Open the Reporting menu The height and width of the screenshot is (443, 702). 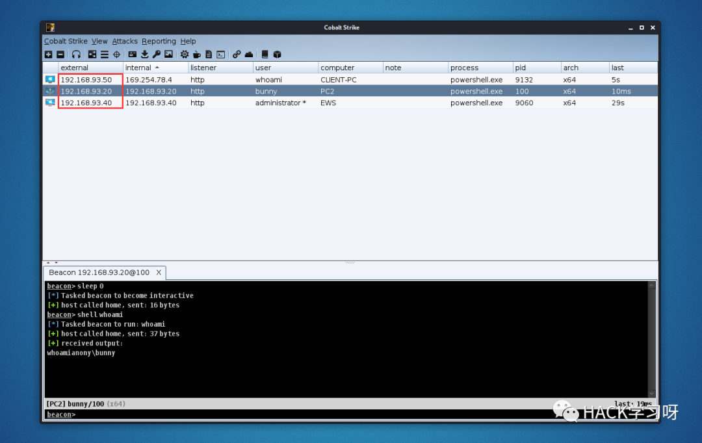[x=159, y=41]
